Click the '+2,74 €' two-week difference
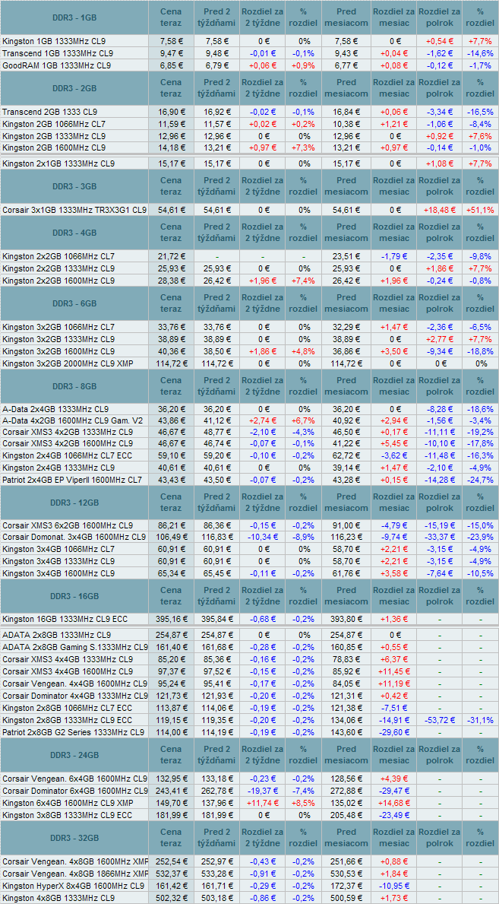The height and width of the screenshot is (904, 499). [262, 420]
